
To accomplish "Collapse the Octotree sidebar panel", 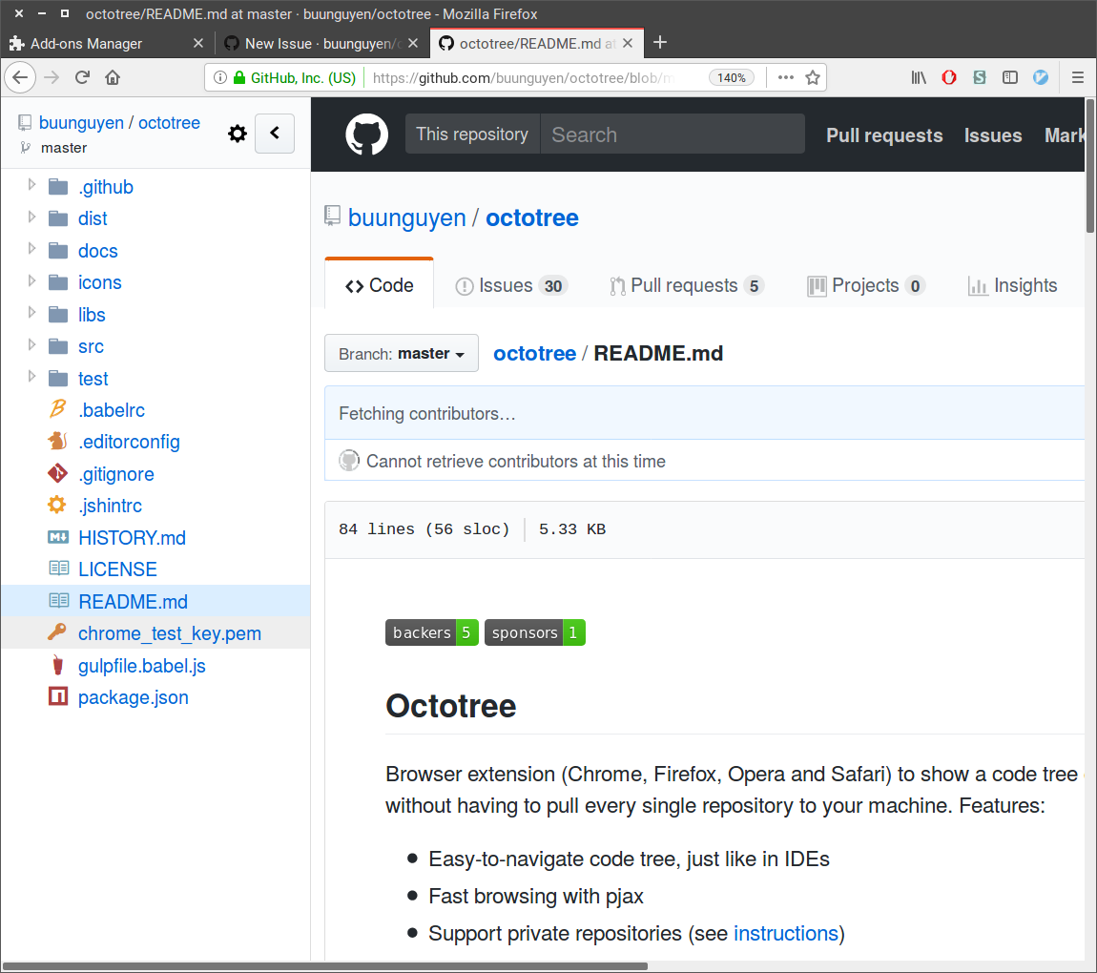I will [x=275, y=134].
